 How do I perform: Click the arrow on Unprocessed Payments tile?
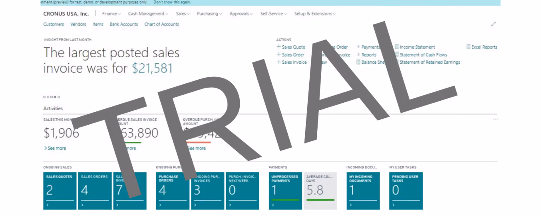click(x=273, y=205)
